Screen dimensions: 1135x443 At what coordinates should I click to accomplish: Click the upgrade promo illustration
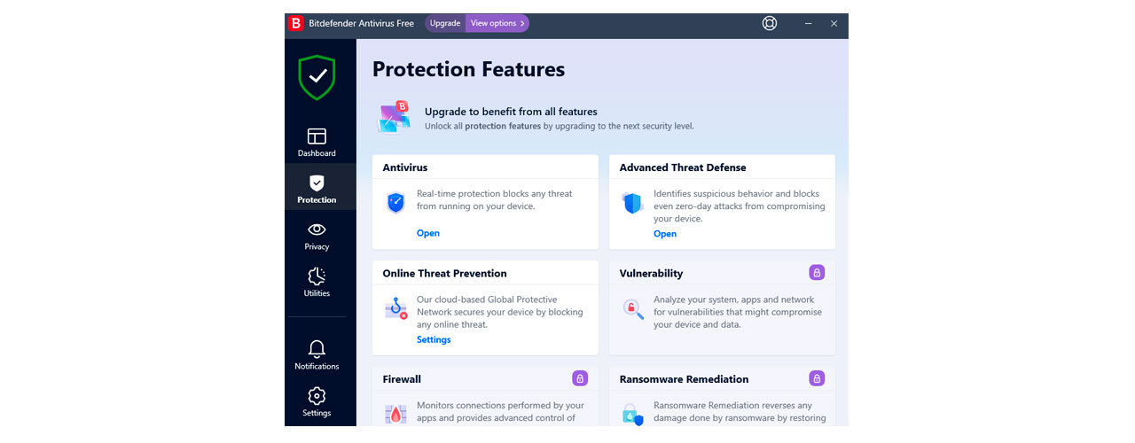point(394,117)
